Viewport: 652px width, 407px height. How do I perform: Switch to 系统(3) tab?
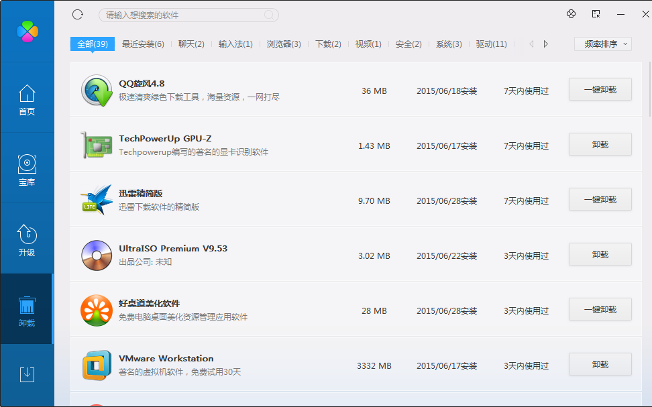(449, 44)
